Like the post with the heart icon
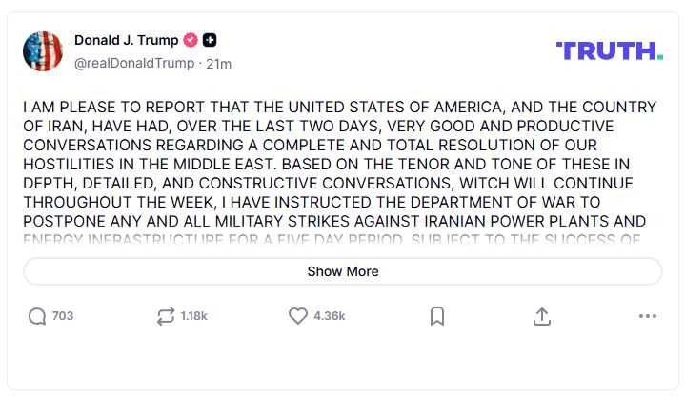This screenshot has width=685, height=396. tap(297, 316)
